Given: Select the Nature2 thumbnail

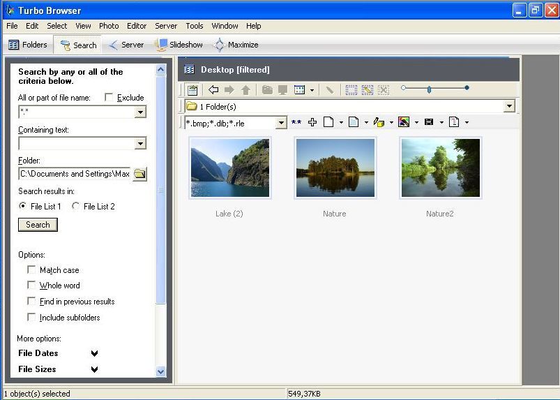Looking at the screenshot, I should 441,168.
